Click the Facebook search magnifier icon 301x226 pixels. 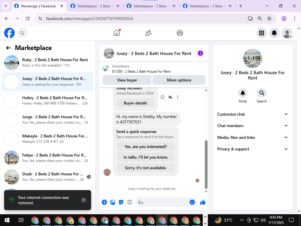[22, 33]
